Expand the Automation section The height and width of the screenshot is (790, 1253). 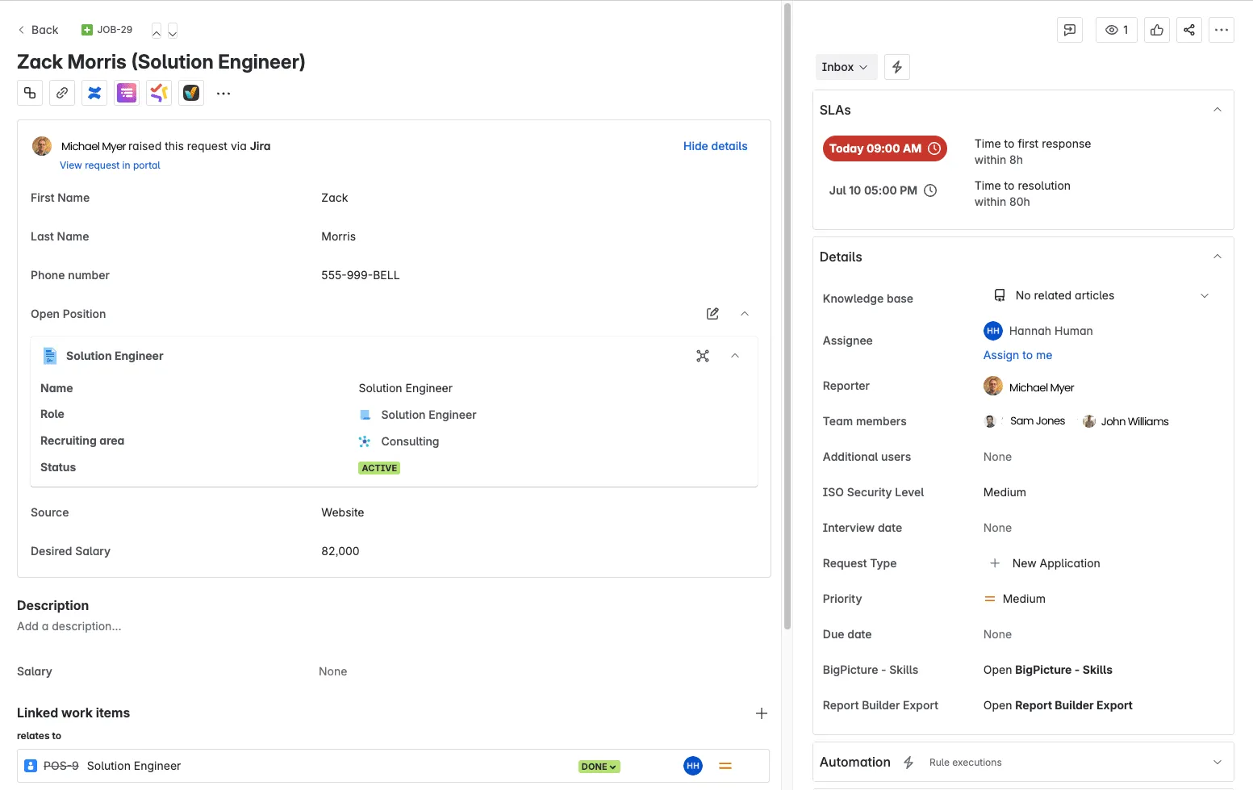pyautogui.click(x=1217, y=763)
